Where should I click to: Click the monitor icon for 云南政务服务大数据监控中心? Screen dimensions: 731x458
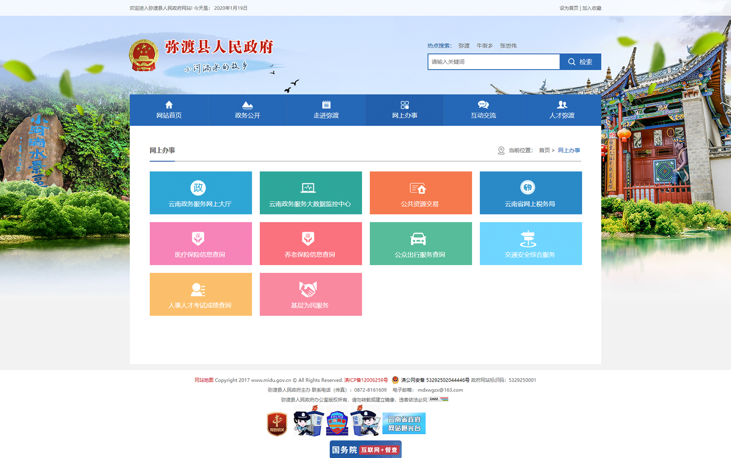point(308,188)
